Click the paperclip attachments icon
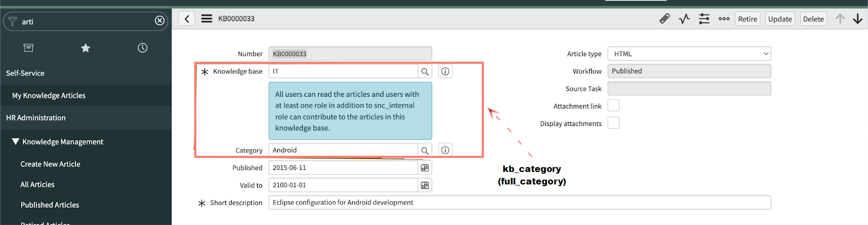The height and width of the screenshot is (225, 868). click(665, 19)
